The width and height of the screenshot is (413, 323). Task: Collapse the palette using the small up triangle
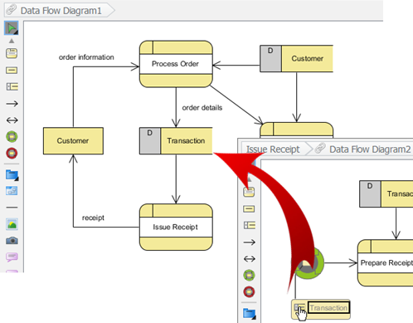tap(12, 41)
